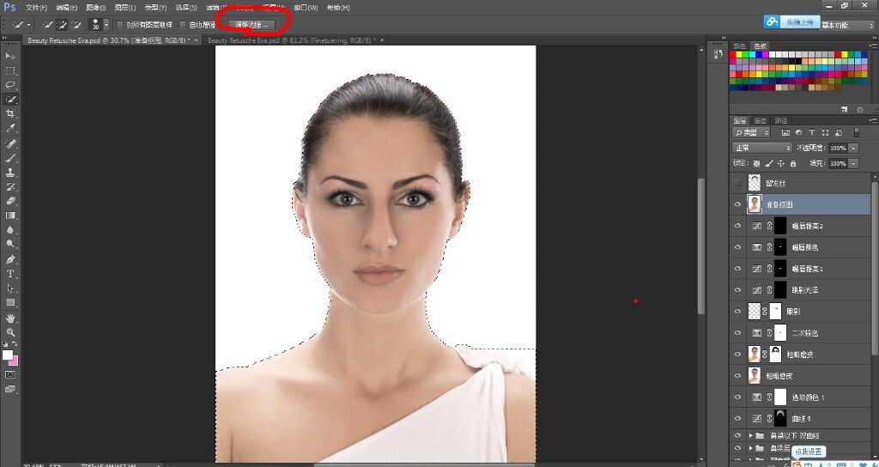Click the background pink color swatch
This screenshot has width=879, height=467.
(14, 361)
